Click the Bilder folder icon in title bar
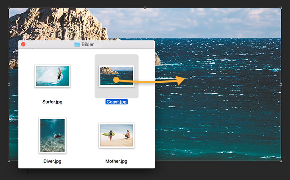 77,44
